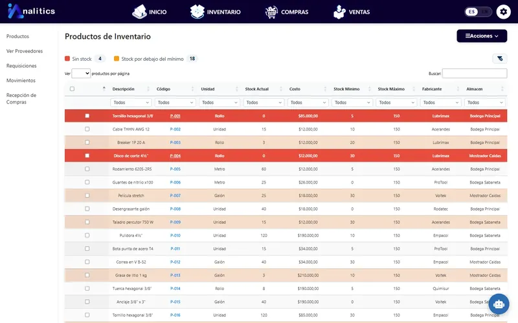Screen dimensions: 518x323
Task: Open Ver Proveedores in the sidebar
Action: (25, 51)
